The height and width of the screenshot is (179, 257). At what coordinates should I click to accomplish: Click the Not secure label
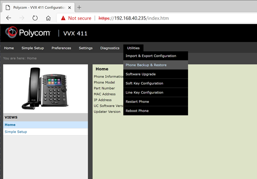(80, 18)
